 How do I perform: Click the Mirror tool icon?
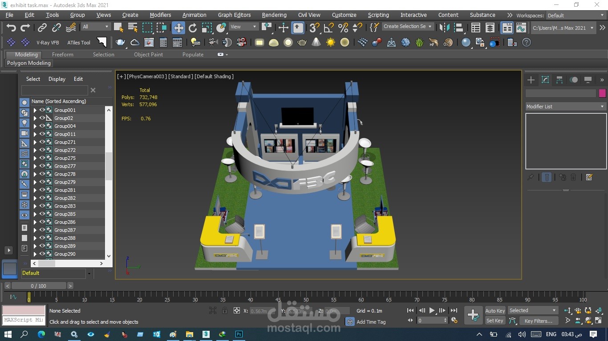[x=444, y=28]
